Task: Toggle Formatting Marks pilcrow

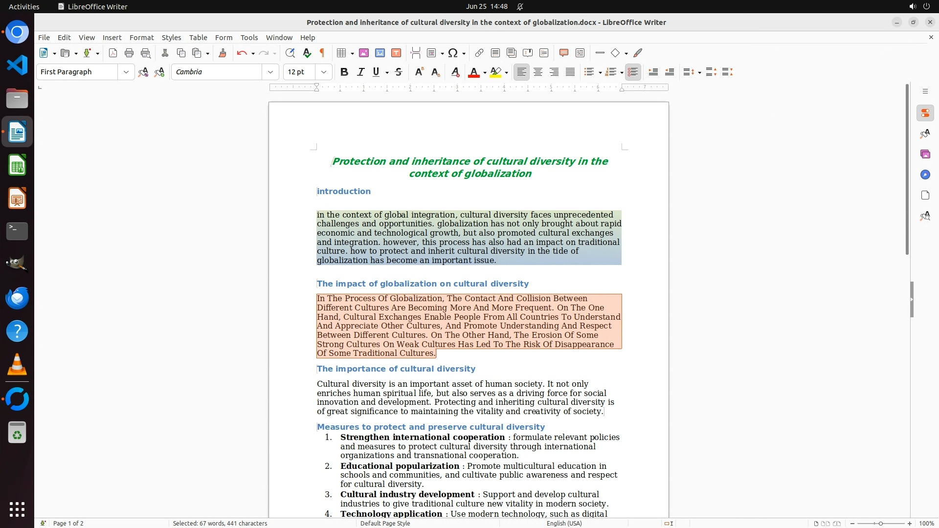Action: click(322, 53)
